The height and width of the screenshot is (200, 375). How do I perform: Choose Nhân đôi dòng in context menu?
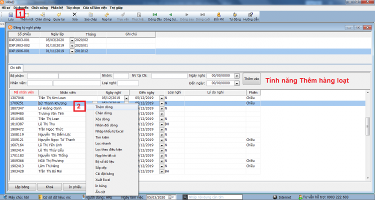[112, 125]
